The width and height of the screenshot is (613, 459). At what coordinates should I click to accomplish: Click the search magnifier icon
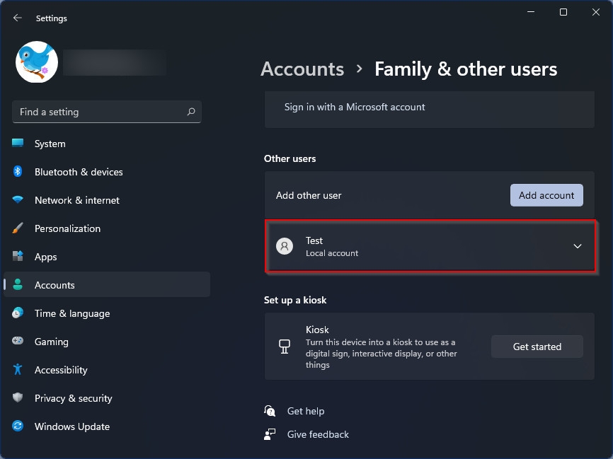tap(191, 112)
